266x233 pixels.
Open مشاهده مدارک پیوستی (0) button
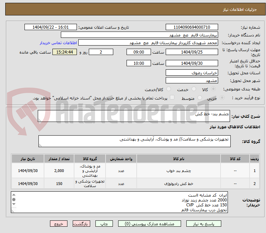pyautogui.click(x=150, y=224)
